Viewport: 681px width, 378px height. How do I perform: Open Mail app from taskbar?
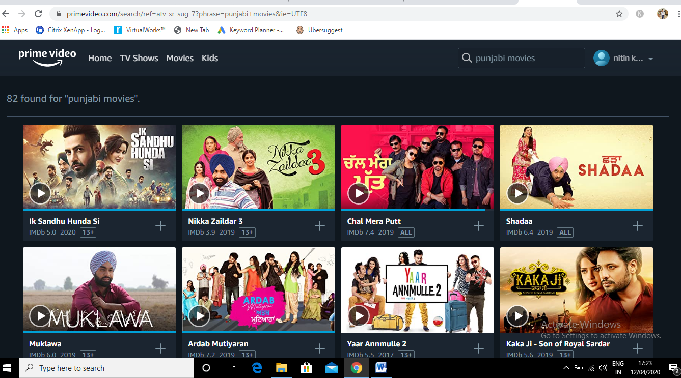(331, 368)
